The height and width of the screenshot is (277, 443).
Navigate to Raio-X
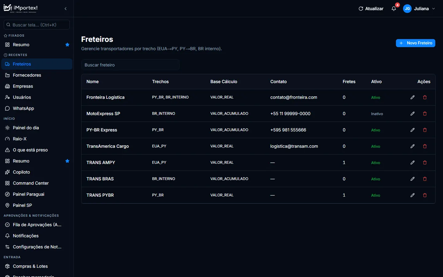pos(37,139)
